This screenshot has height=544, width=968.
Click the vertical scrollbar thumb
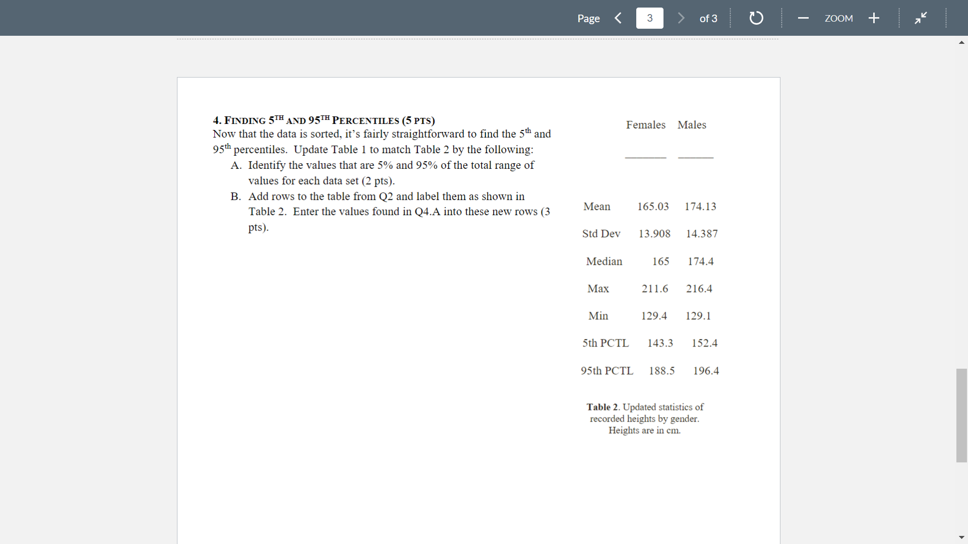[960, 416]
